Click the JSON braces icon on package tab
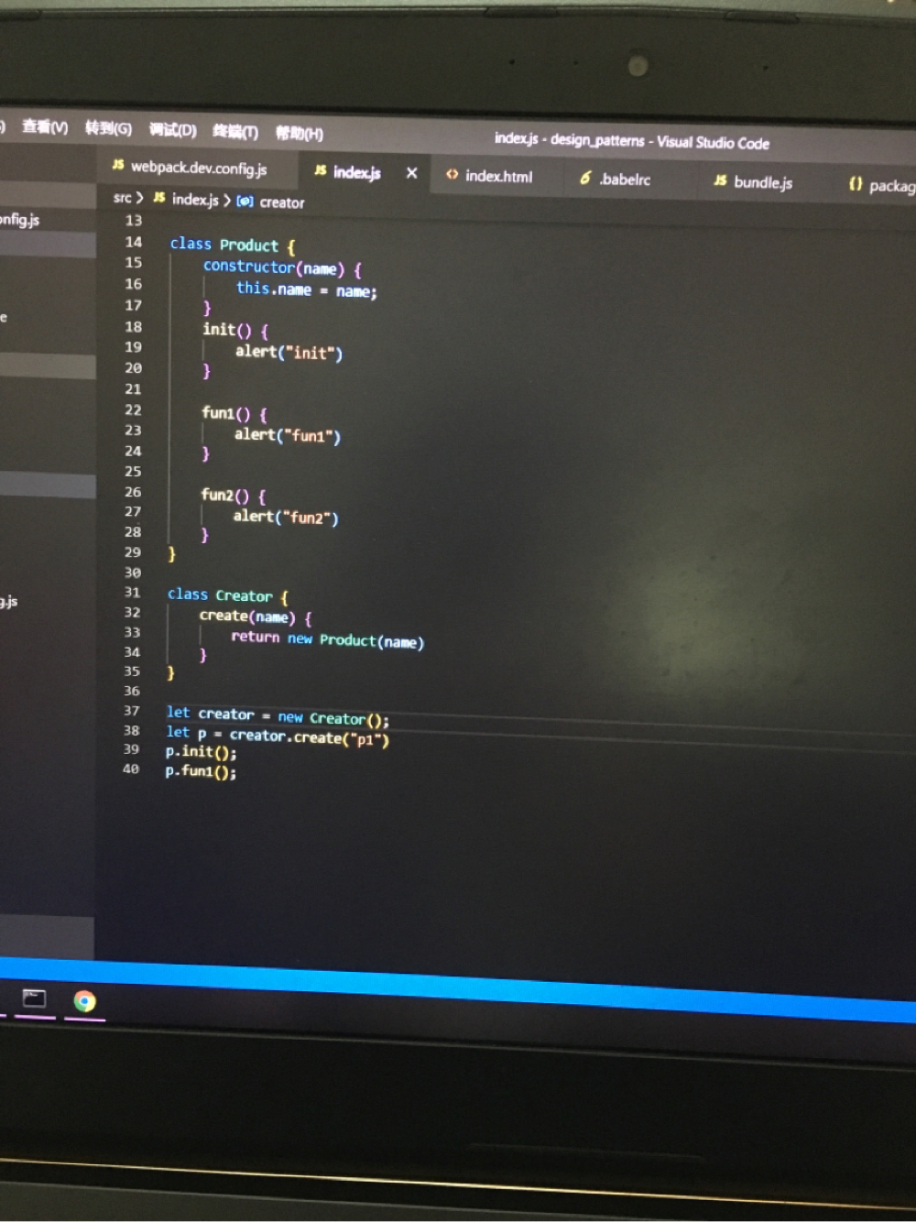The image size is (916, 1222). [855, 183]
